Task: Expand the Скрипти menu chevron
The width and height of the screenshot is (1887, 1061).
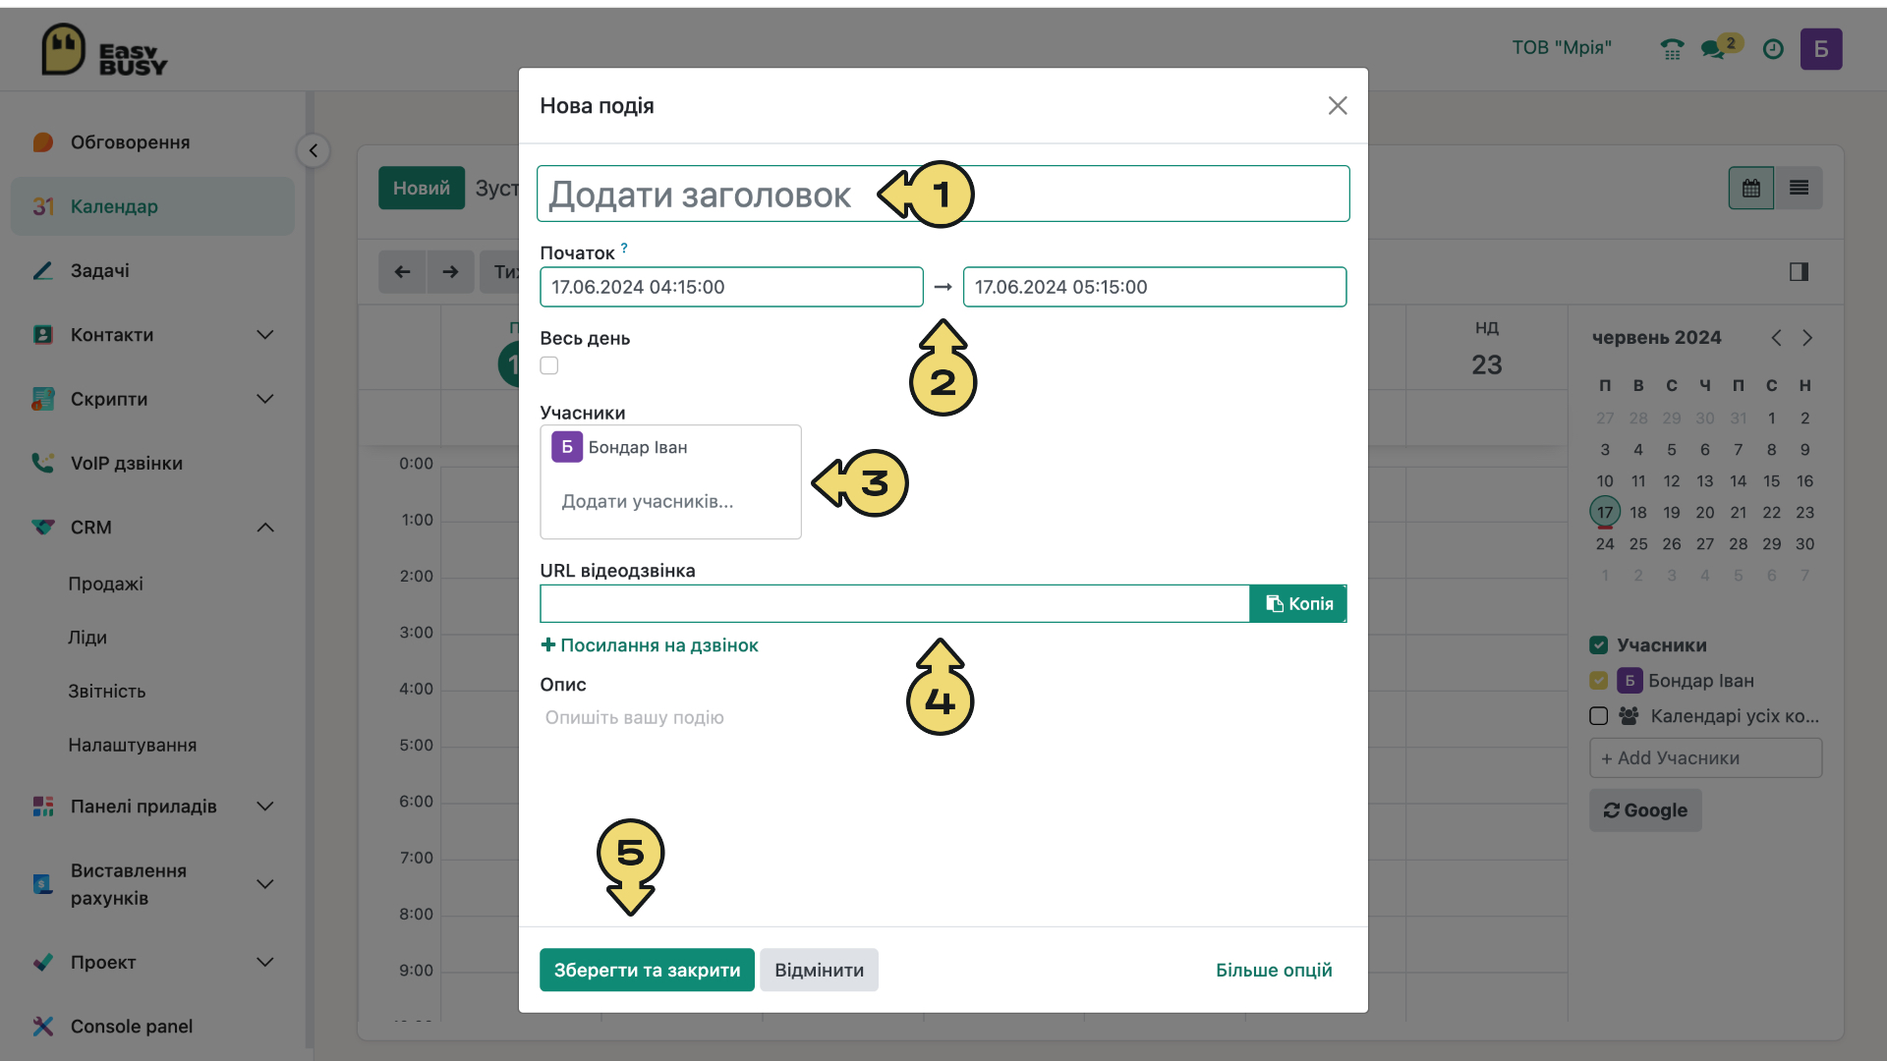Action: point(265,399)
